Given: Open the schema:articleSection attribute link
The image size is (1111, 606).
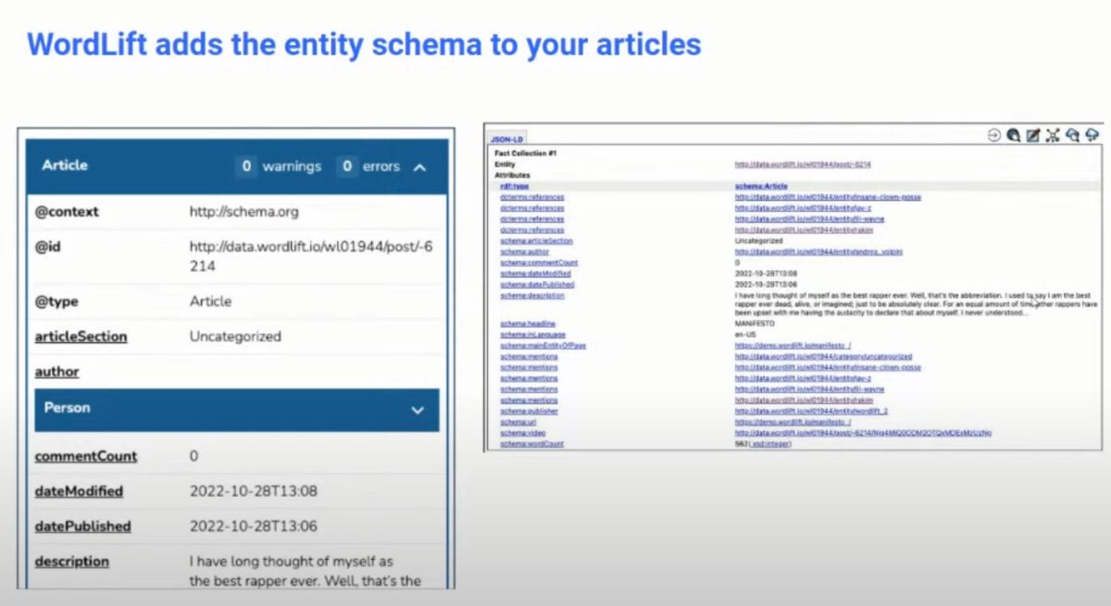Looking at the screenshot, I should click(537, 241).
